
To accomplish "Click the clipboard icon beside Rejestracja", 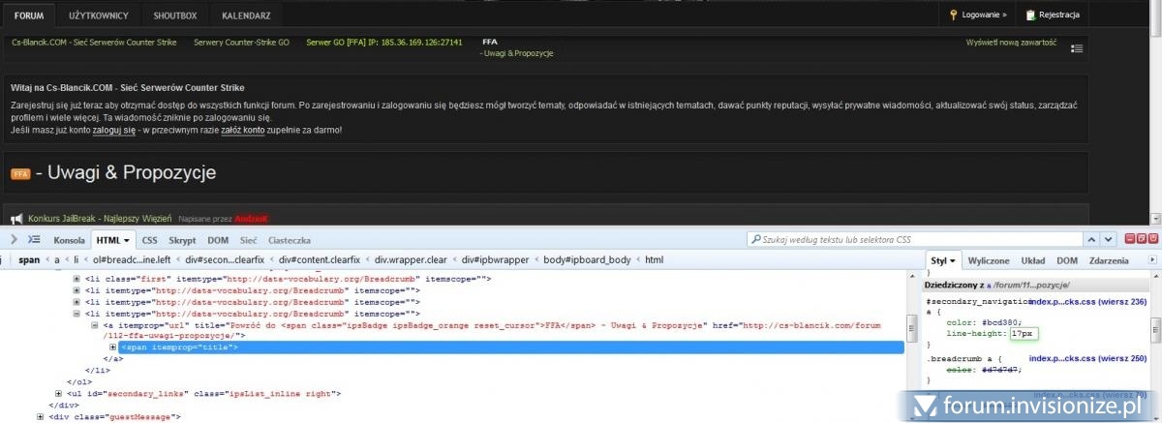I will click(1030, 15).
